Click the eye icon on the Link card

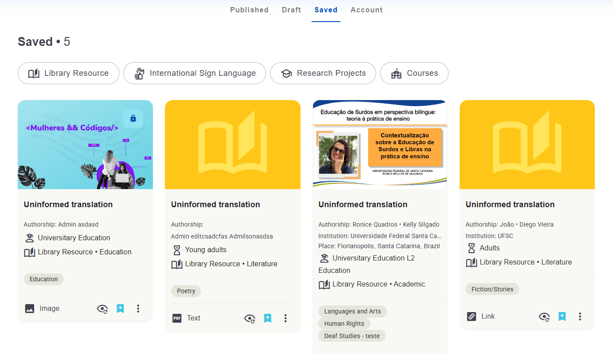[x=544, y=317]
